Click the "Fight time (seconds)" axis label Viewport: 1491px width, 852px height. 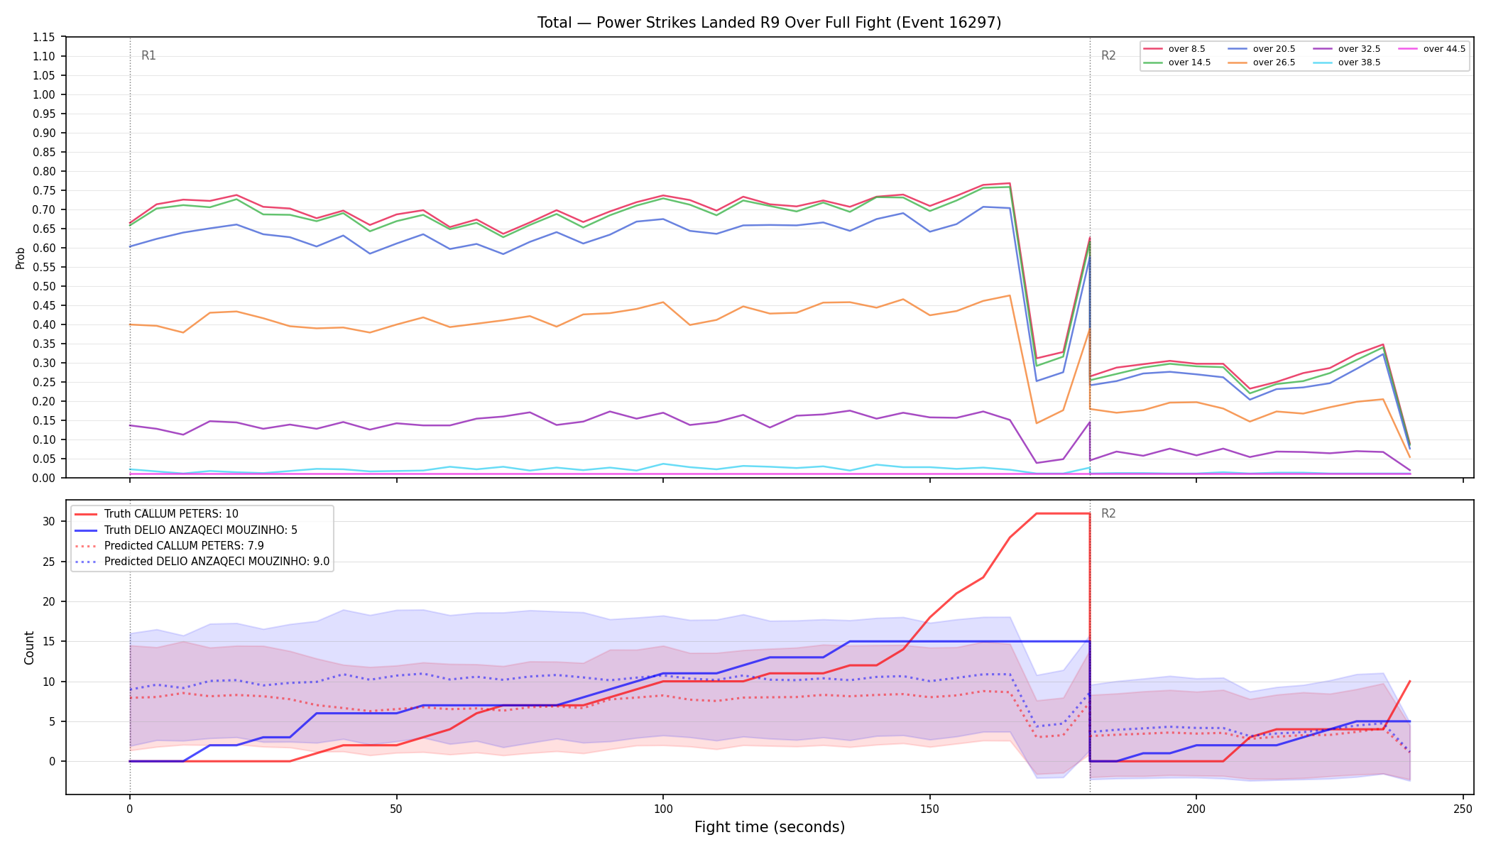[x=770, y=827]
